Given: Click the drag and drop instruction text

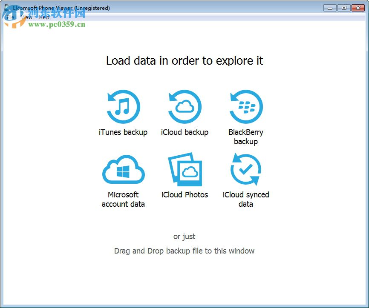Looking at the screenshot, I should (184, 251).
